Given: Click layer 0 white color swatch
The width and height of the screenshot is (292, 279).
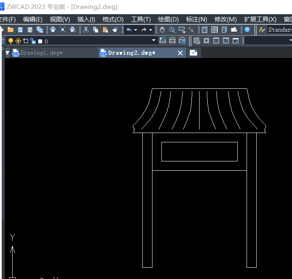Looking at the screenshot, I should (x=40, y=41).
